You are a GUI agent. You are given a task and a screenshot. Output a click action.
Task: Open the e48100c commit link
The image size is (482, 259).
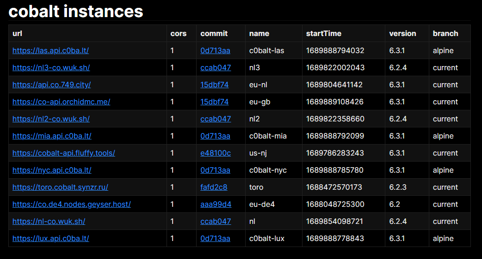click(x=216, y=153)
